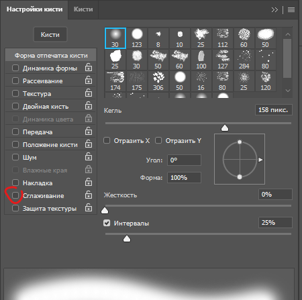Viewport: 302px width, 300px height.
Task: Click the Угол angle input field
Action: 184,160
